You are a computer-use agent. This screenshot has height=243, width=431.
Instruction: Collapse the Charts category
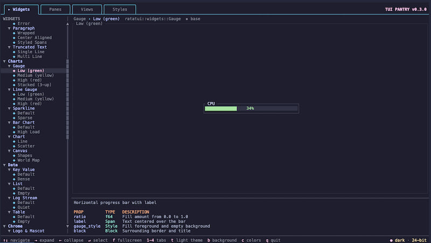tap(4, 61)
